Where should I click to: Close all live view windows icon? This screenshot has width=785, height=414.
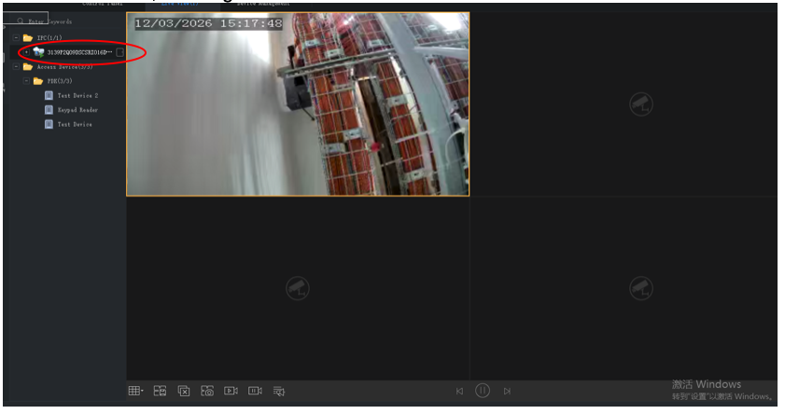[184, 391]
